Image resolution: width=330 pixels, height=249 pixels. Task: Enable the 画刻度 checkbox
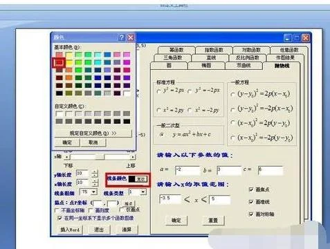(x=91, y=210)
